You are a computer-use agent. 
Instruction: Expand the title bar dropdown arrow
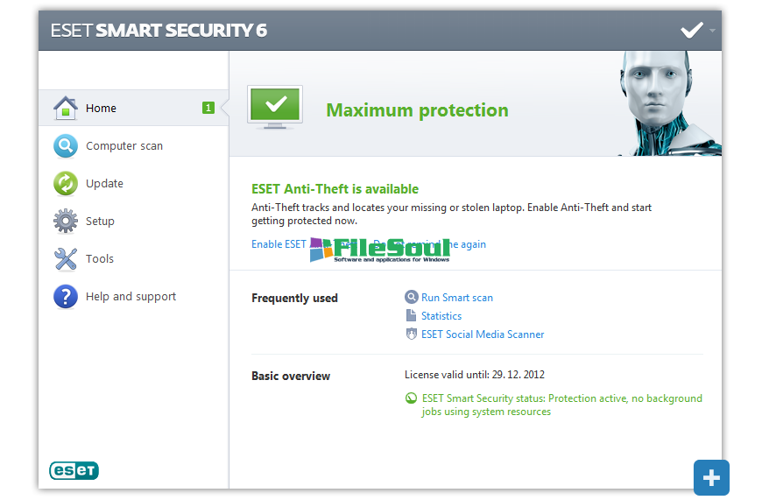[713, 31]
